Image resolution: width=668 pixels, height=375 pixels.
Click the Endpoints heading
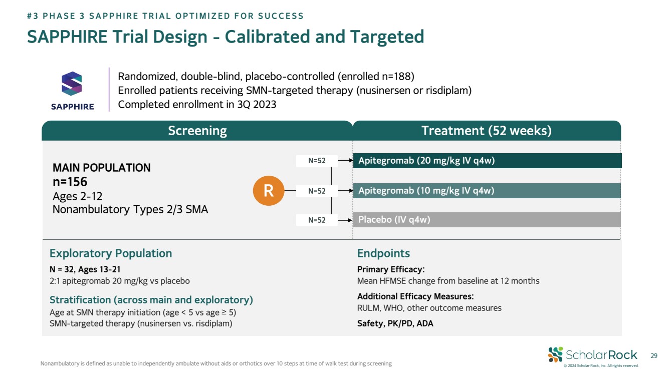[383, 253]
